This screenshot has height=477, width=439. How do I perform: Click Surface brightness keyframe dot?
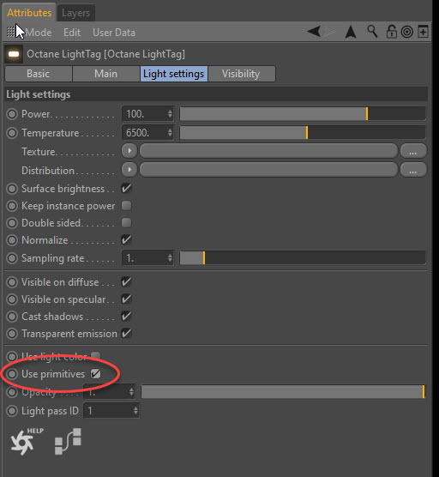pyautogui.click(x=12, y=189)
